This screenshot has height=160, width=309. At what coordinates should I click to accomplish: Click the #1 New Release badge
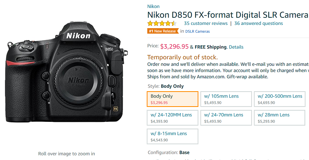[162, 31]
